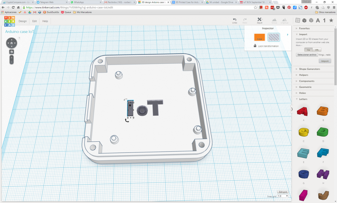Click the Tinkercad logo
Viewport: 337px width, 203px height.
click(x=9, y=21)
